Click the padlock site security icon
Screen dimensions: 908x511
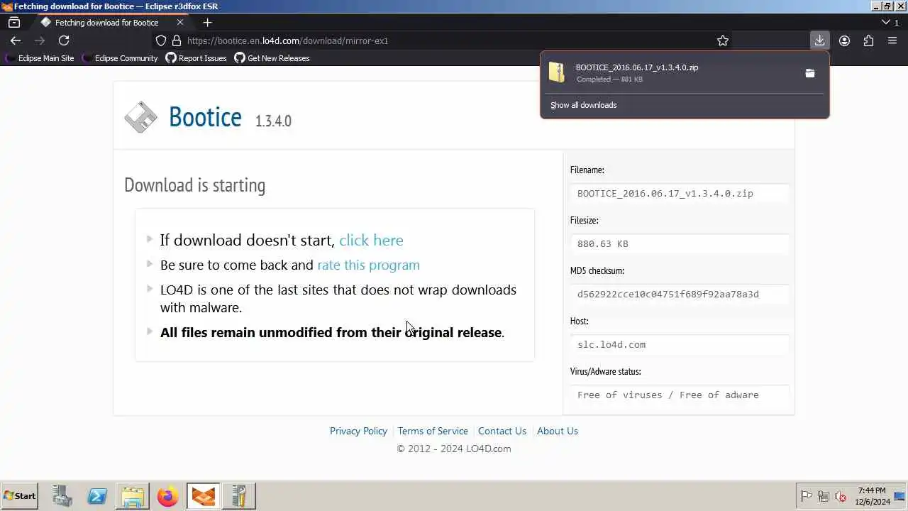coord(177,40)
